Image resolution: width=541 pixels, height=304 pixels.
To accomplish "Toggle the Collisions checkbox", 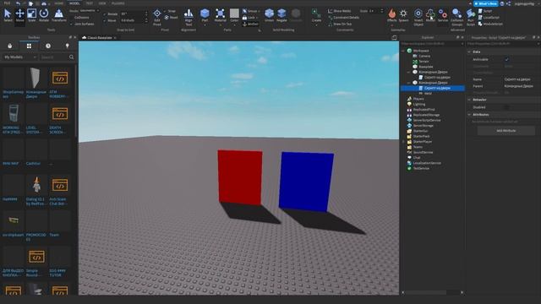I will [x=71, y=18].
